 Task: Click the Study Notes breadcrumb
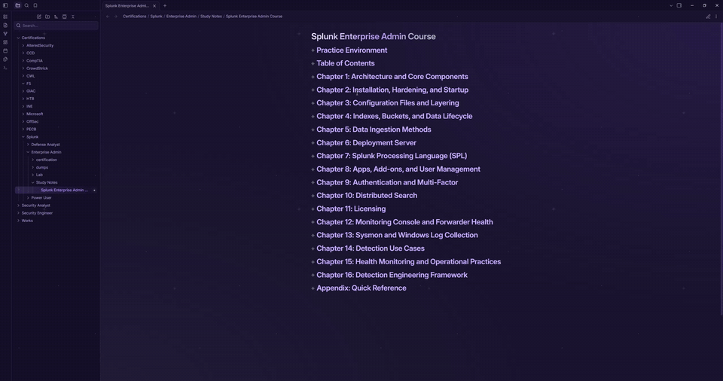[211, 16]
